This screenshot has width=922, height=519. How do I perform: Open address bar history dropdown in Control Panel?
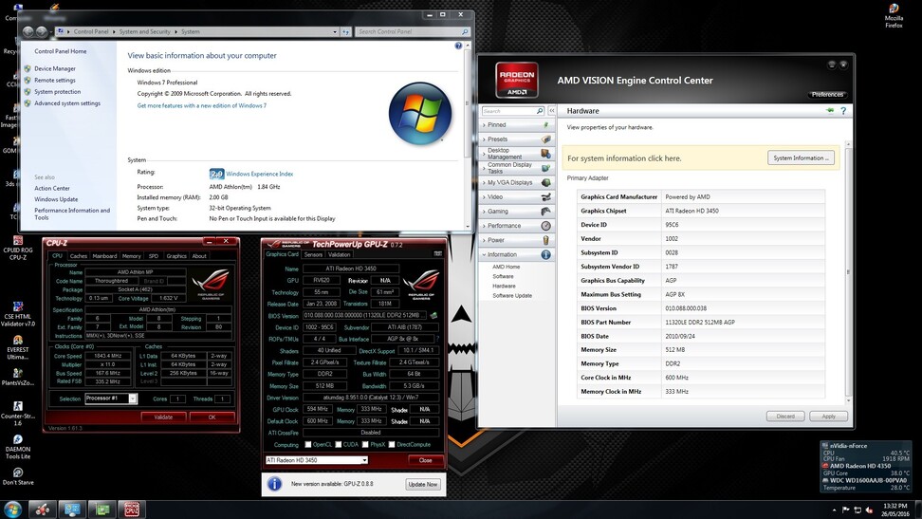(x=335, y=31)
